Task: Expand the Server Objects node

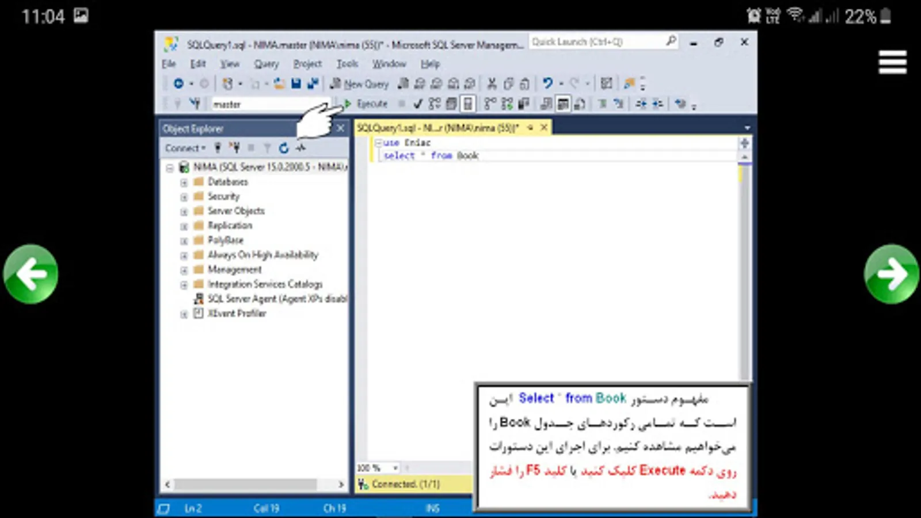Action: pos(184,212)
